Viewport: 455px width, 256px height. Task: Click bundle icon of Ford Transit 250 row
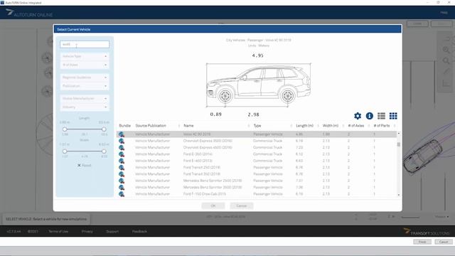click(x=122, y=168)
